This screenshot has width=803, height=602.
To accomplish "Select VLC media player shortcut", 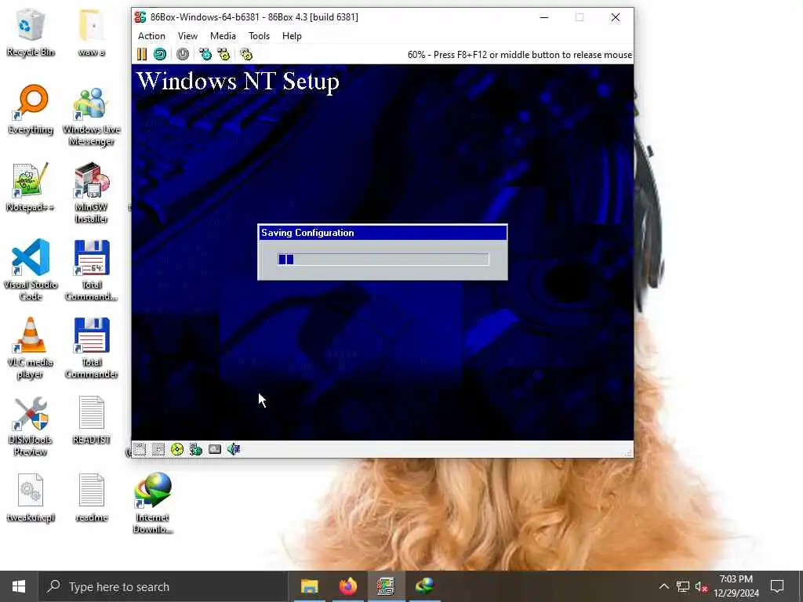I will pyautogui.click(x=31, y=348).
